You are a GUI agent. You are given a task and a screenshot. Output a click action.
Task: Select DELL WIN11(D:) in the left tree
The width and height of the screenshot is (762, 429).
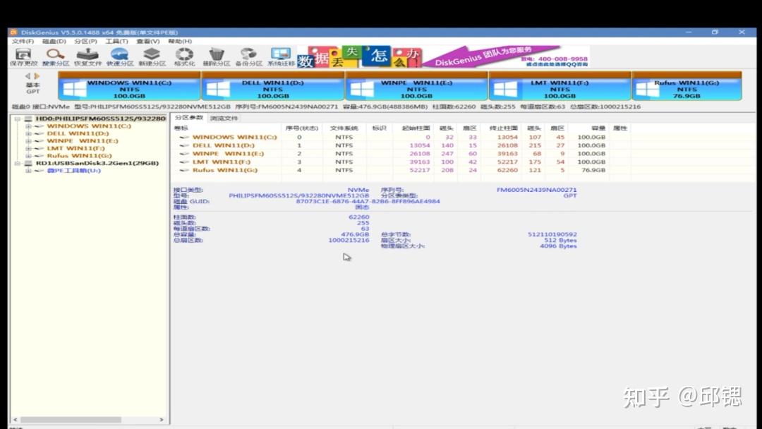(x=78, y=133)
